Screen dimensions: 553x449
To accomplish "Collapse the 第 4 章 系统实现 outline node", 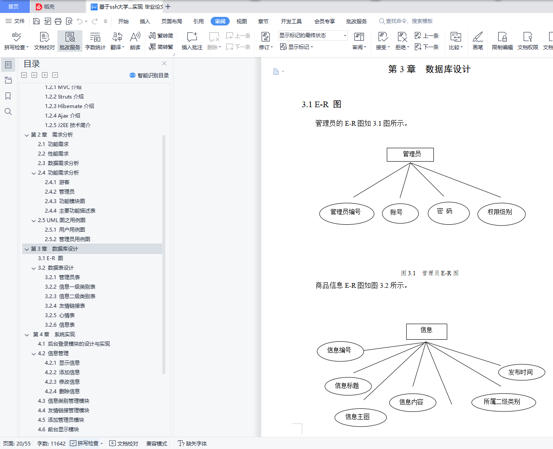I will point(27,334).
